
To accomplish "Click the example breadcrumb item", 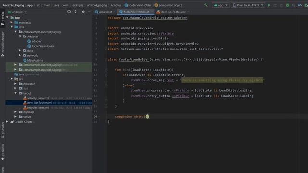I will coord(78,5).
